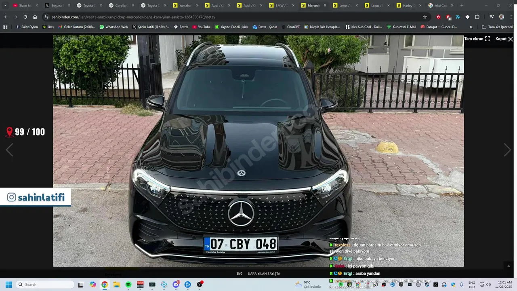Open Spotify on the taskbar
Viewport: 517px width, 291px height.
pos(128,285)
